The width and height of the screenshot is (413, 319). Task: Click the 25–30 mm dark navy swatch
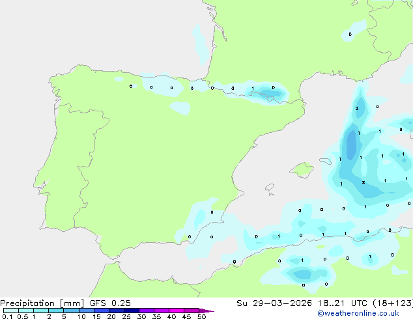click(131, 311)
